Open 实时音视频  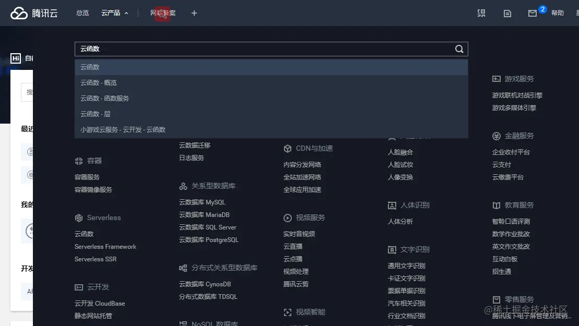click(299, 234)
